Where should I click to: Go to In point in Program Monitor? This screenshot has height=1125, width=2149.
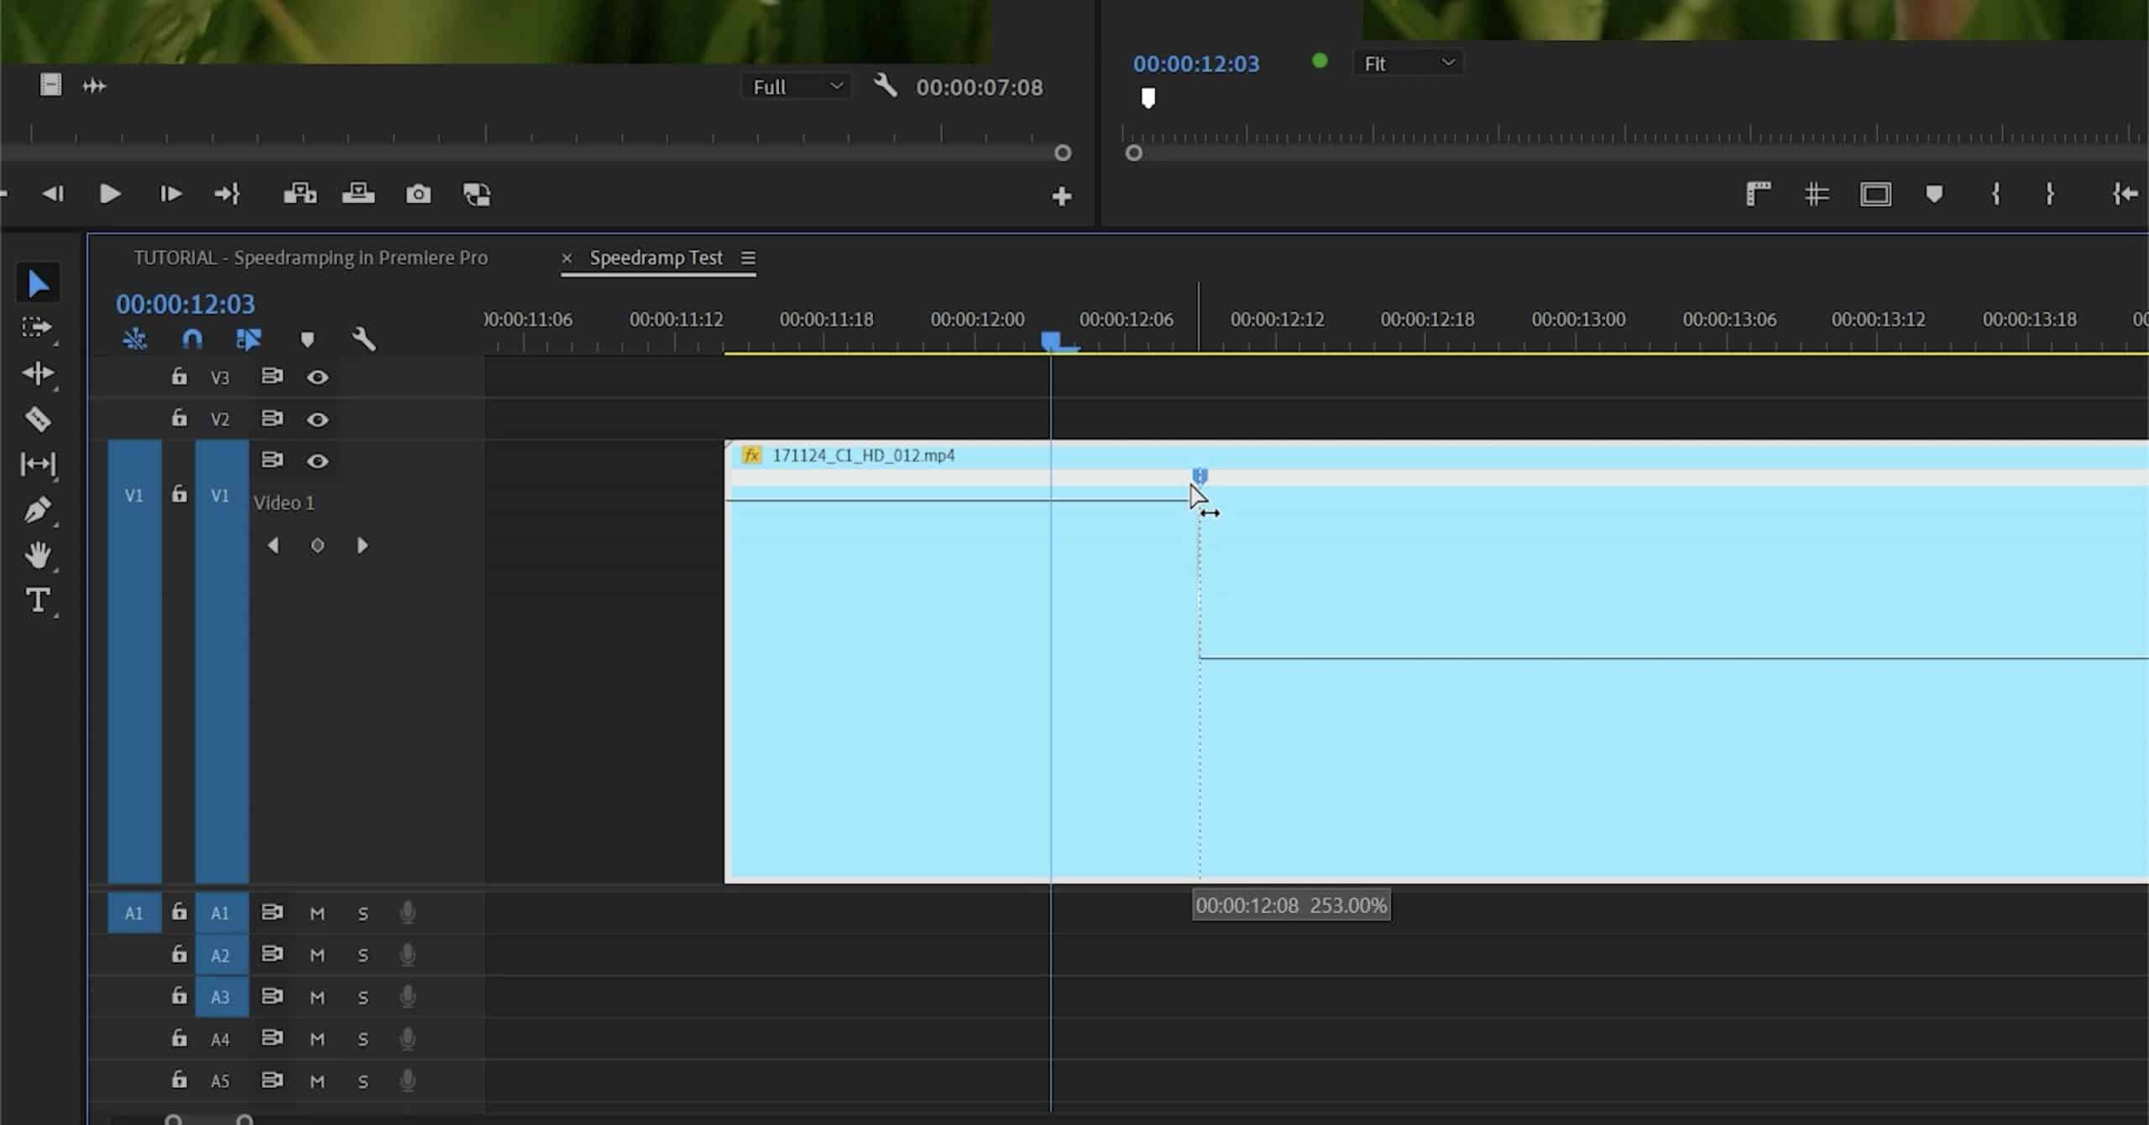(x=2125, y=195)
